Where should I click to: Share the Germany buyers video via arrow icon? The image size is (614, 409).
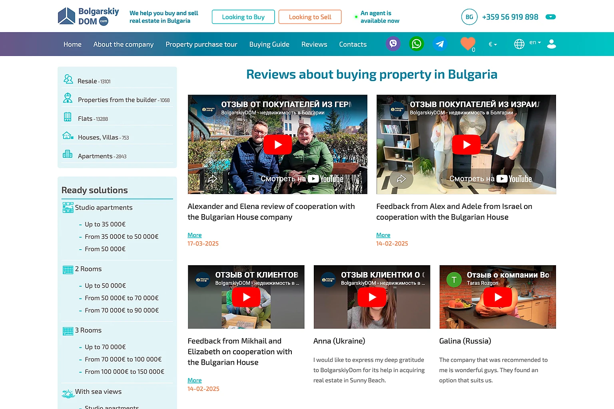click(212, 179)
